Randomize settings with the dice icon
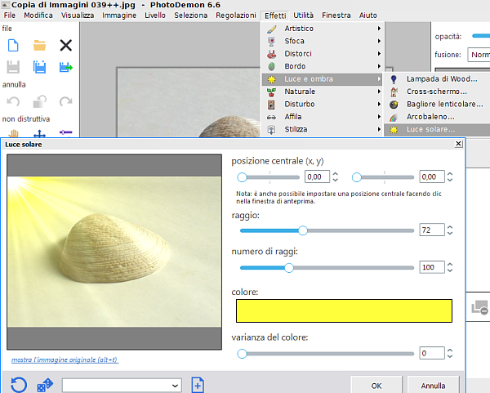 point(45,384)
